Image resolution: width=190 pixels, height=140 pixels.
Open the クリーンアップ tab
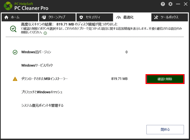click(x=57, y=17)
